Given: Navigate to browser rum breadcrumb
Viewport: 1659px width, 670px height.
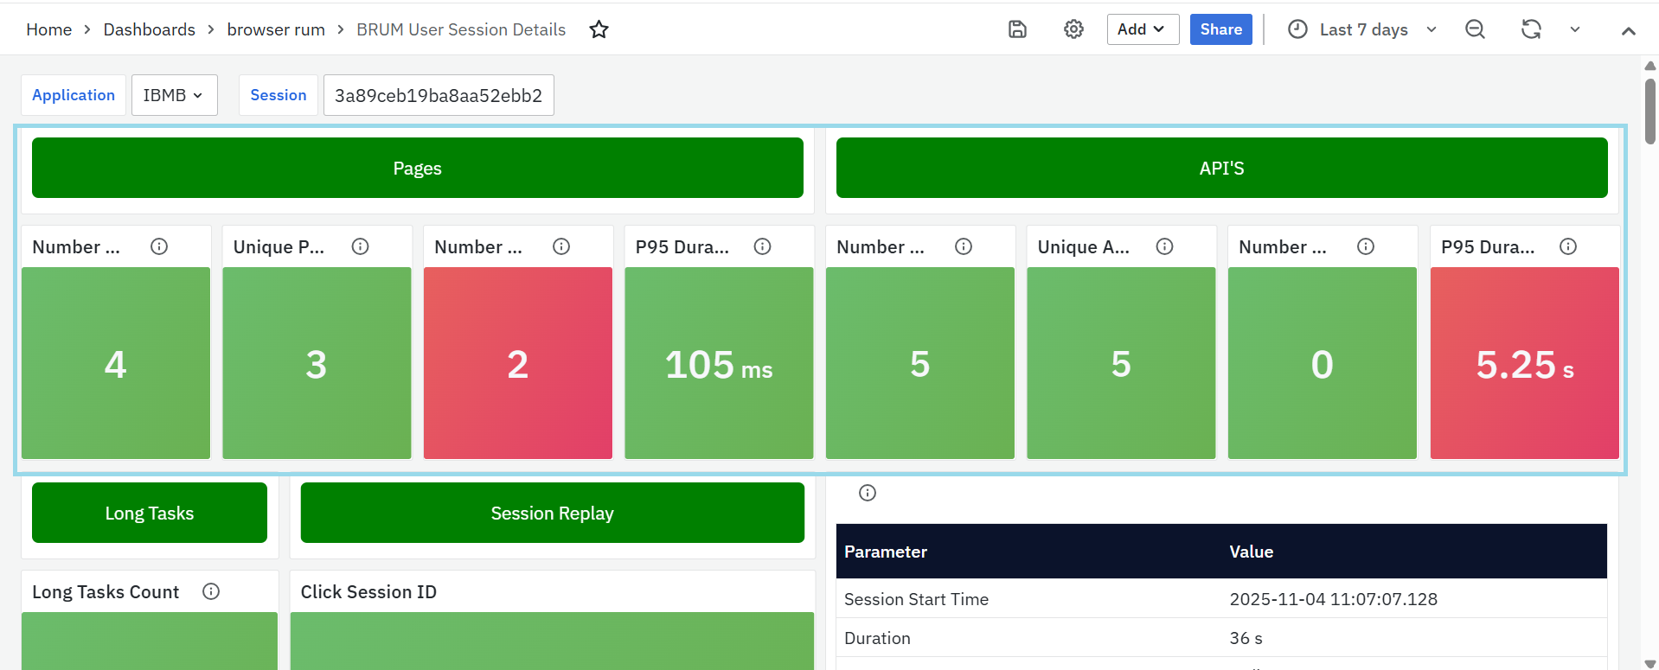Looking at the screenshot, I should click(276, 29).
